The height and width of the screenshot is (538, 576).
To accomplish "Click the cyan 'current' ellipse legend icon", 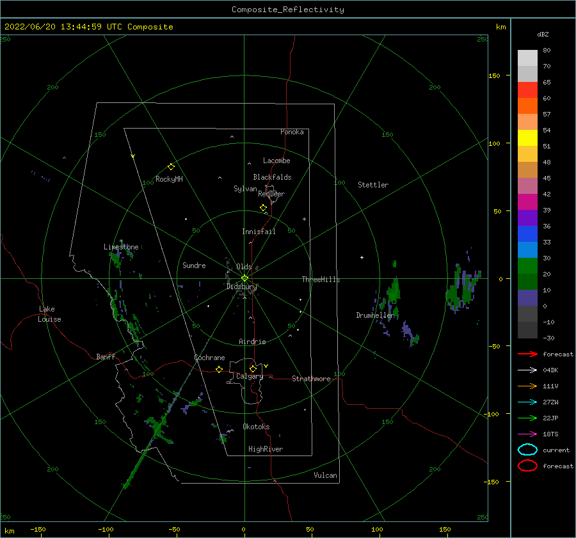I will 527,450.
